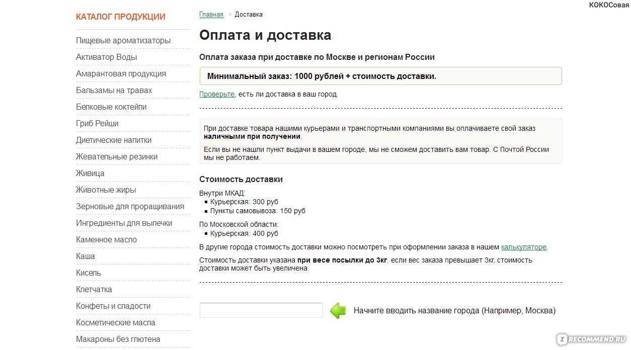Choose Диетические напитки in sidebar
This screenshot has width=631, height=350.
(114, 140)
